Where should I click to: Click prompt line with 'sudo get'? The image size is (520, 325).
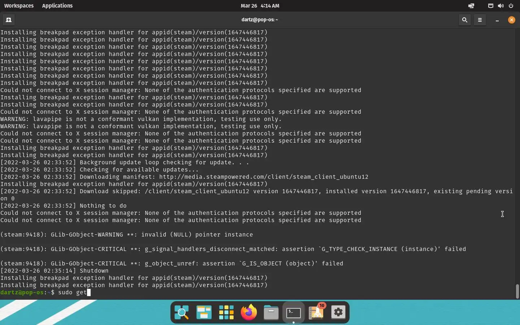click(45, 292)
